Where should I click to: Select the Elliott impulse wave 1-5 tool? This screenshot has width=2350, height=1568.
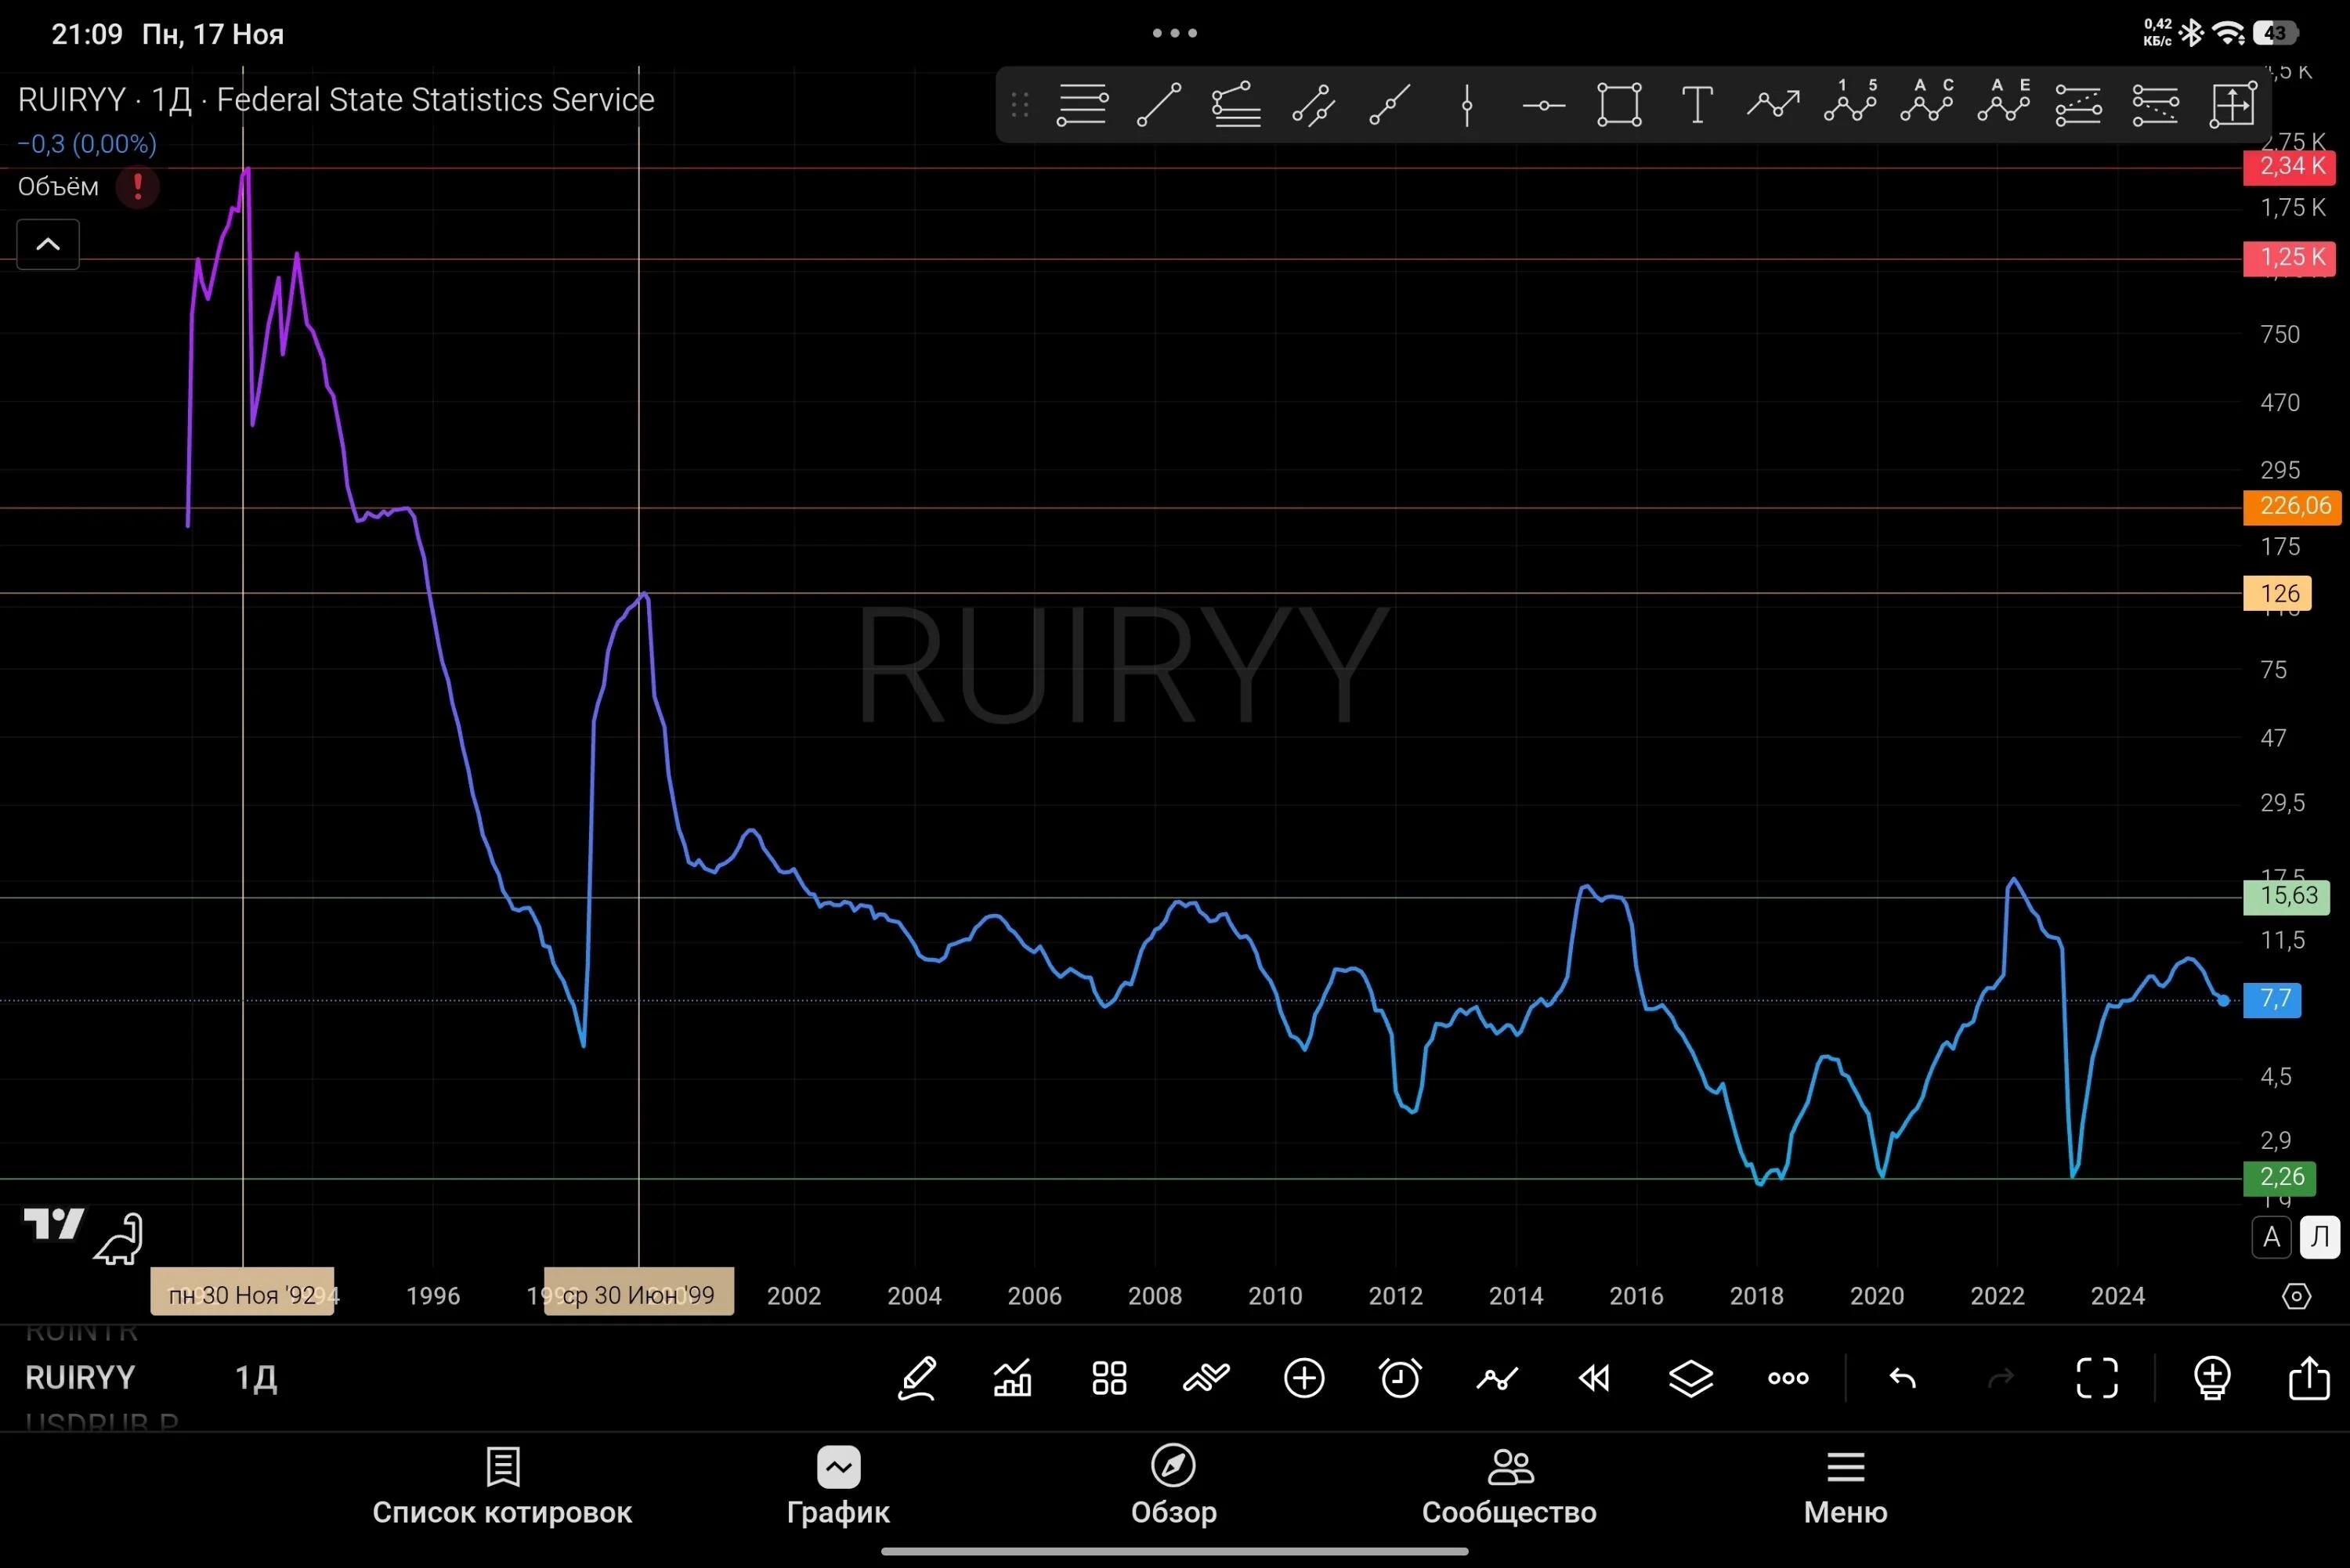pyautogui.click(x=1850, y=101)
